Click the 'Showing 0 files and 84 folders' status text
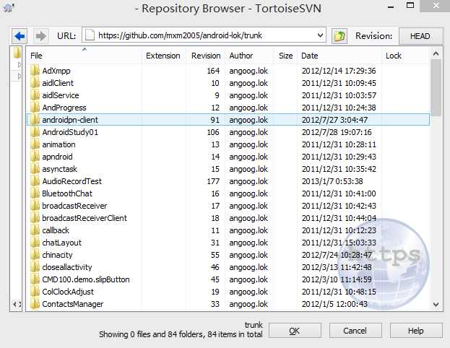 click(x=181, y=334)
